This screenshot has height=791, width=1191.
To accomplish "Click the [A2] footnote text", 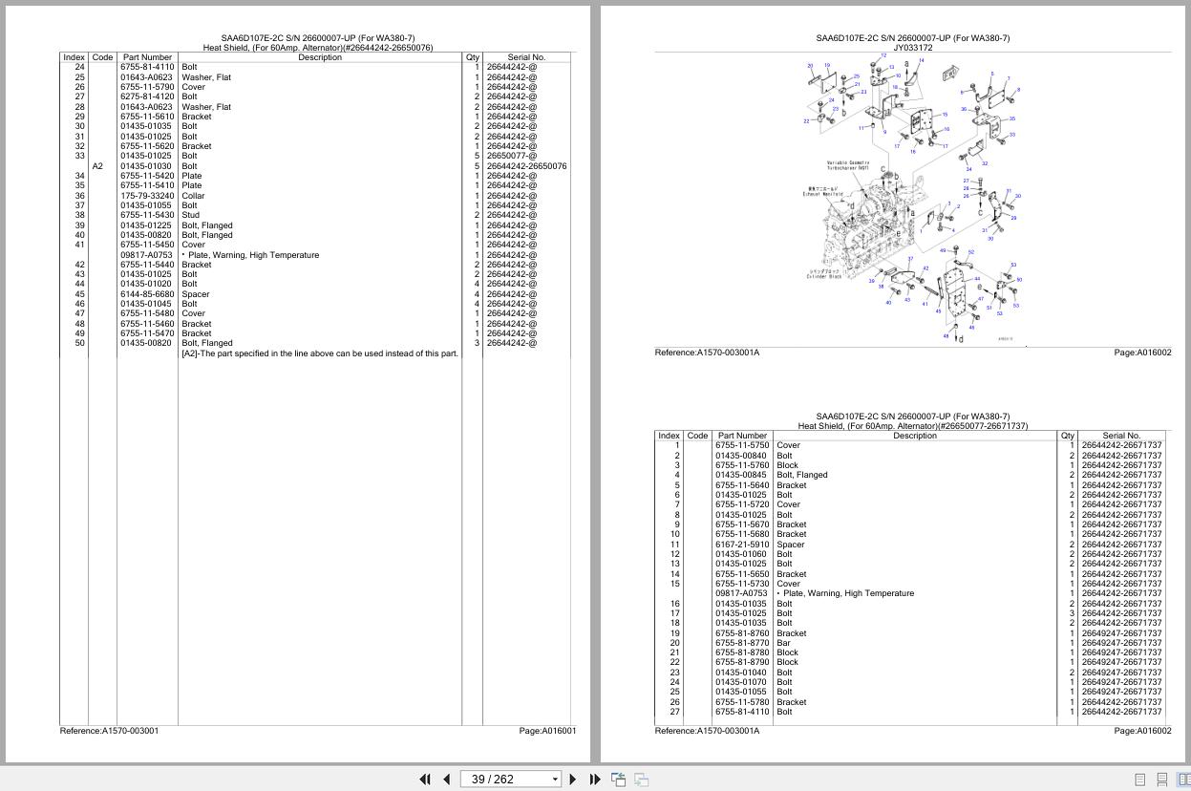I will click(x=320, y=353).
